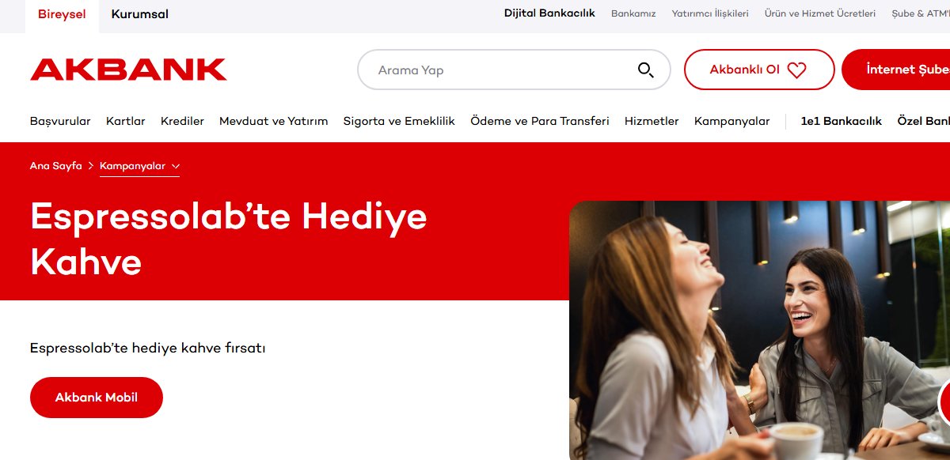The height and width of the screenshot is (460, 950).
Task: Open the Başvurular menu
Action: coord(60,121)
